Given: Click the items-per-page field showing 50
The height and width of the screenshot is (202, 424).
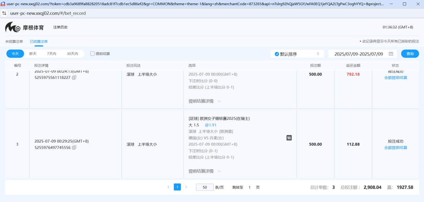Looking at the screenshot, I should pos(205,187).
